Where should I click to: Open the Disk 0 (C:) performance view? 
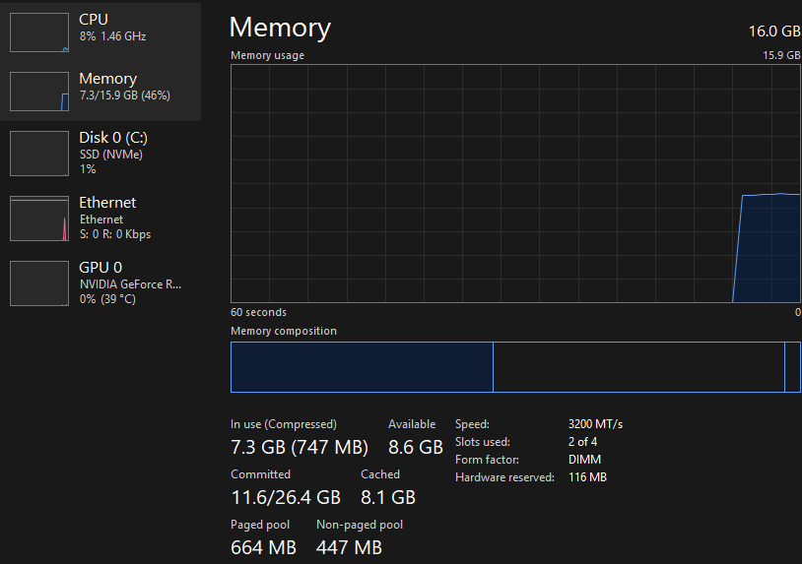coord(113,138)
